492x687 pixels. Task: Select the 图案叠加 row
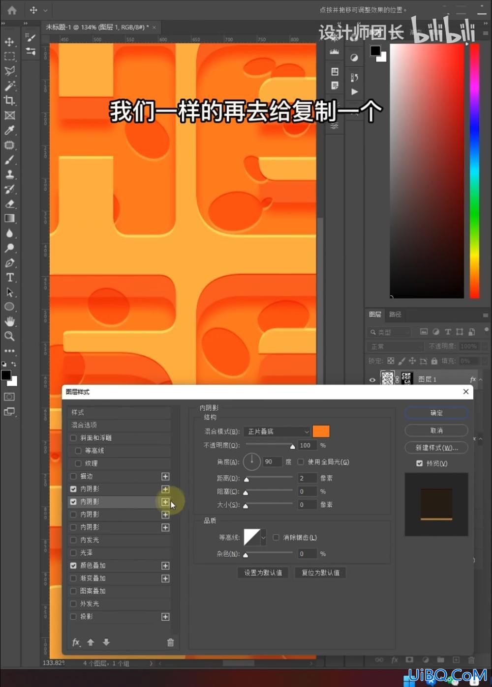119,591
